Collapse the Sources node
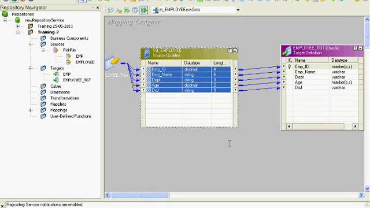The width and height of the screenshot is (370, 208). click(31, 44)
